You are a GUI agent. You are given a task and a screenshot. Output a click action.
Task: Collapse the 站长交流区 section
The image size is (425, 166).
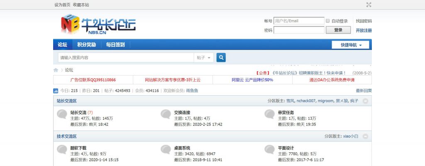(x=365, y=101)
